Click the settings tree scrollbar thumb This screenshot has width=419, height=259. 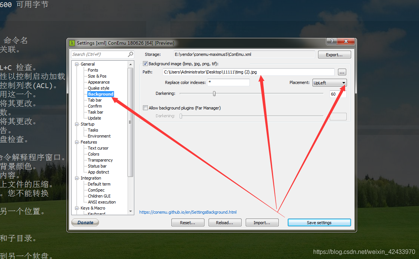131,122
